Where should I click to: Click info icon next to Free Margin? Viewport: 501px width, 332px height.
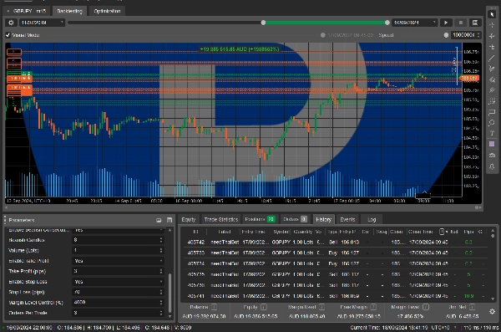click(x=373, y=307)
